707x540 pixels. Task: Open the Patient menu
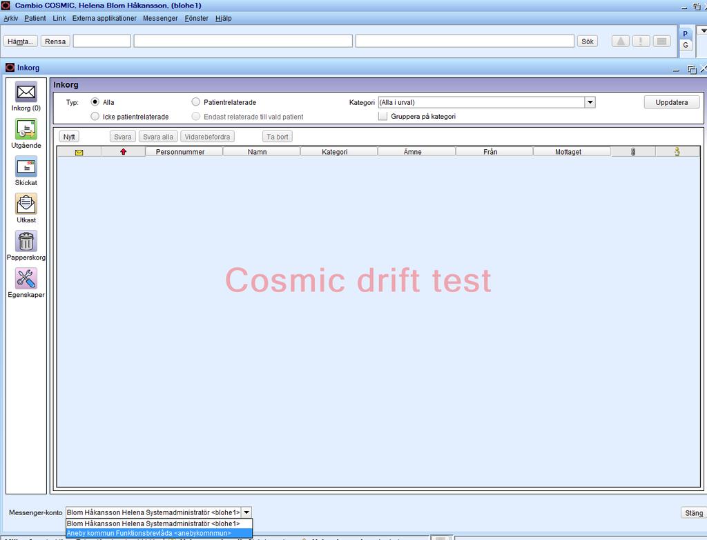click(35, 18)
